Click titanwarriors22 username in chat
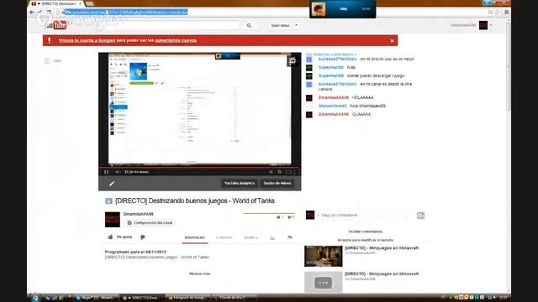 (x=333, y=107)
